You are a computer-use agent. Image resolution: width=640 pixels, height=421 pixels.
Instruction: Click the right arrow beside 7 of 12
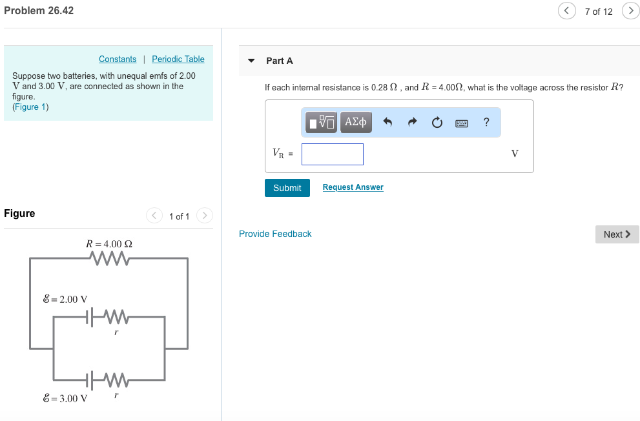click(x=630, y=10)
